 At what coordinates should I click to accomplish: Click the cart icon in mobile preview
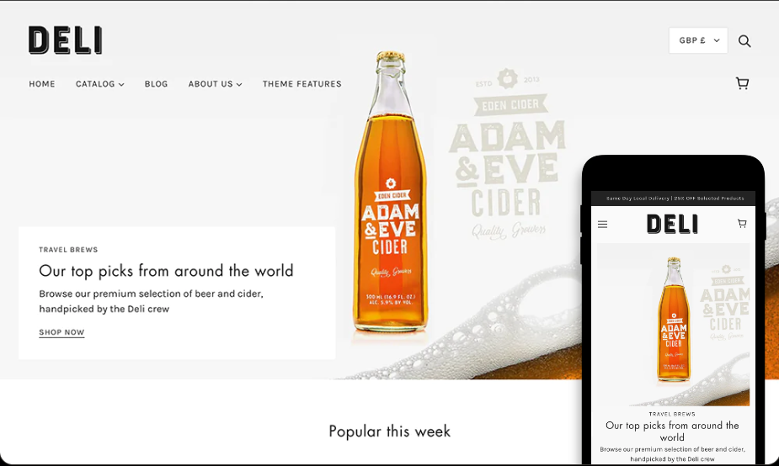742,224
